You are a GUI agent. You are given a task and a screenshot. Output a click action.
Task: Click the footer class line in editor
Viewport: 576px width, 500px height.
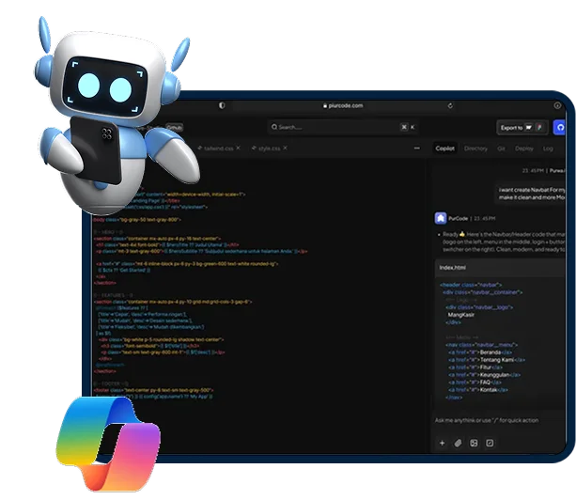[153, 390]
